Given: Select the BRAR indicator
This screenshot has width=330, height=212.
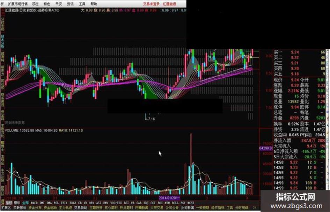Looking at the screenshot, I should (x=73, y=203).
